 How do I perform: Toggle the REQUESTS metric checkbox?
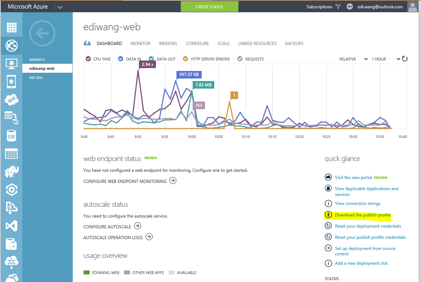(x=240, y=59)
